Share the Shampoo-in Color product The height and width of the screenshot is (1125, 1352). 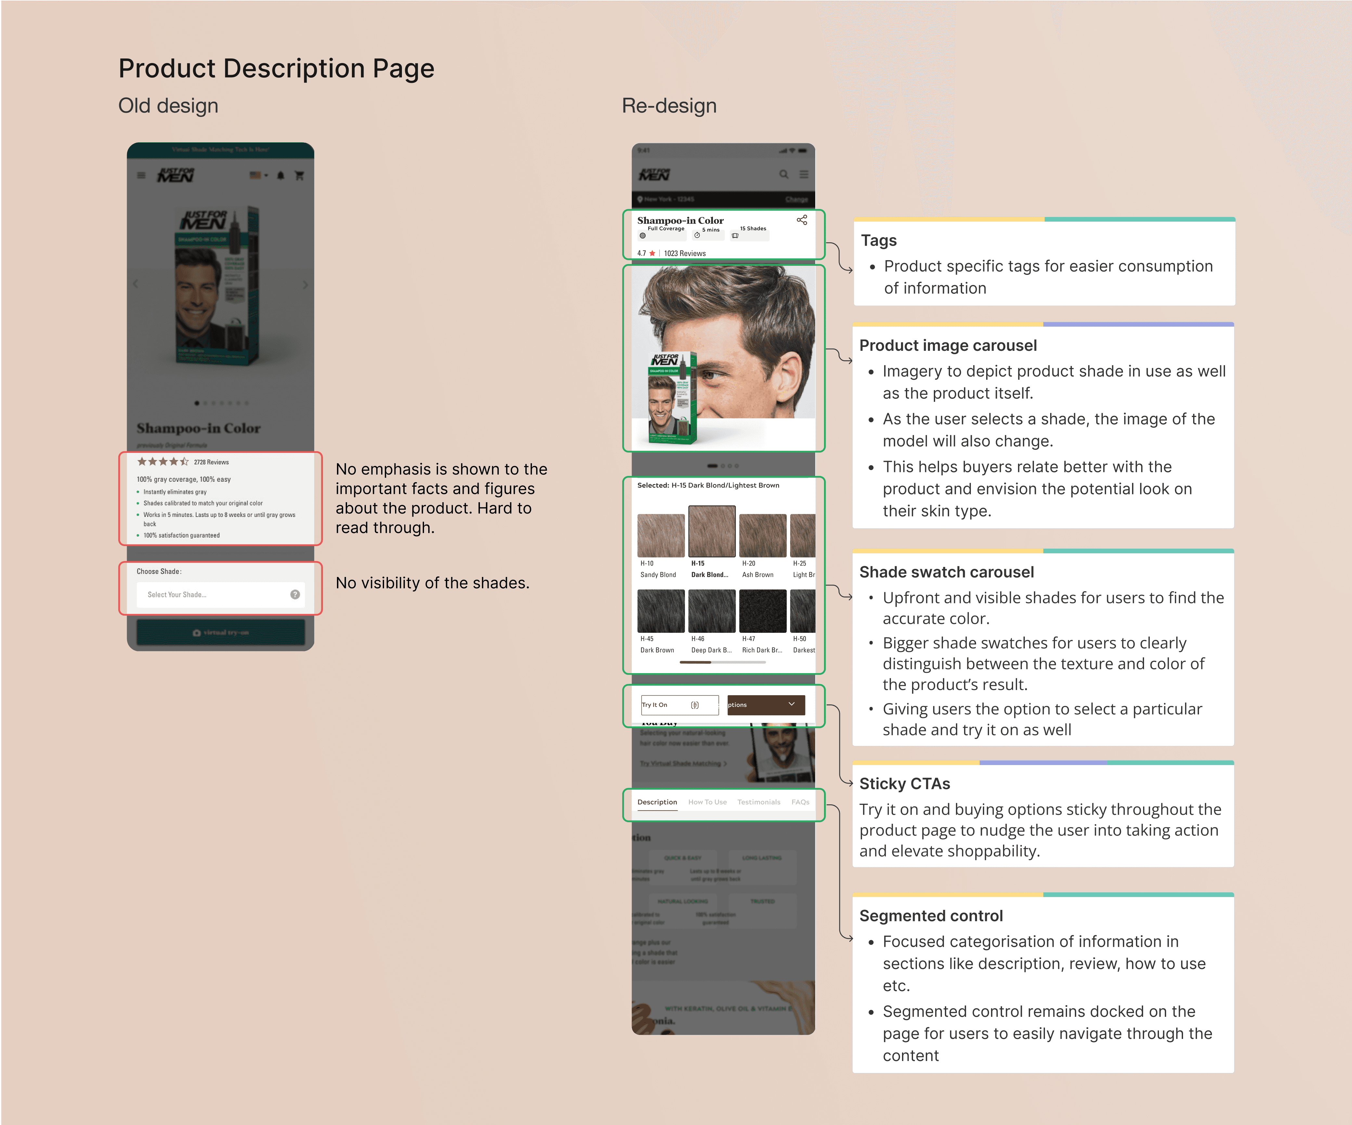click(x=802, y=220)
